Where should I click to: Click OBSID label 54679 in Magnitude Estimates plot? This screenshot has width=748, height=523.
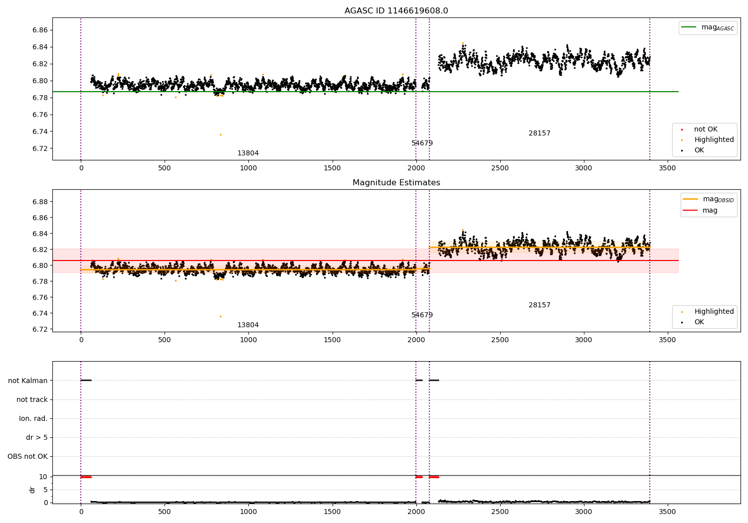pyautogui.click(x=422, y=315)
